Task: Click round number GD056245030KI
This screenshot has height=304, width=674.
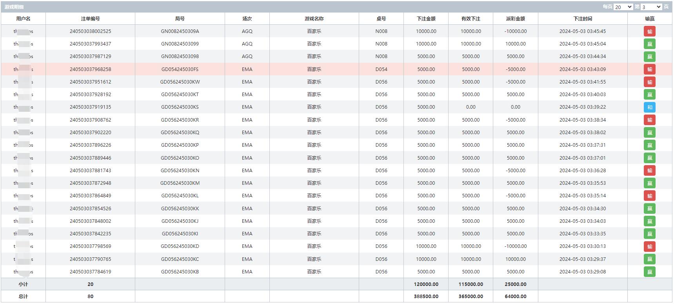Action: click(180, 234)
